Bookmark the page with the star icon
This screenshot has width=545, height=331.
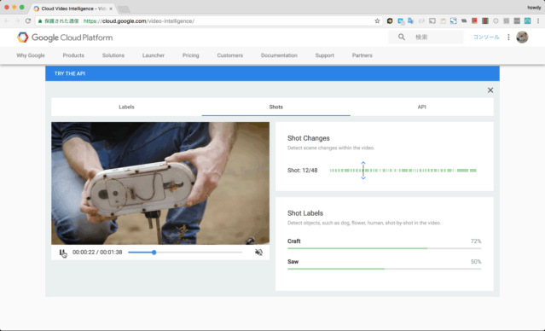tap(377, 20)
